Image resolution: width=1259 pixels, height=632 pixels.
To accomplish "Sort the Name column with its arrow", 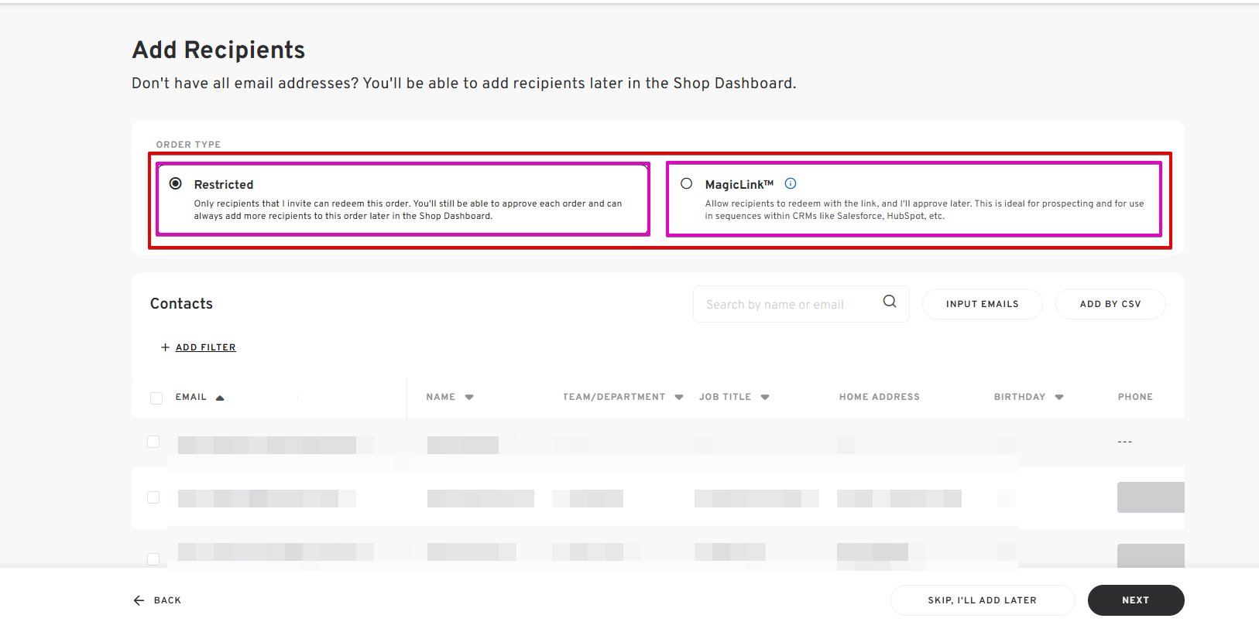I will [469, 397].
